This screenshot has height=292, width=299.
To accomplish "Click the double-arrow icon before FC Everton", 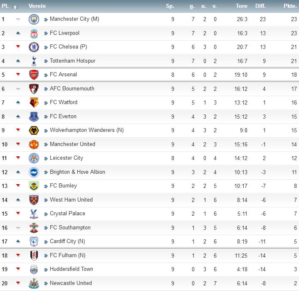I will [46, 117].
